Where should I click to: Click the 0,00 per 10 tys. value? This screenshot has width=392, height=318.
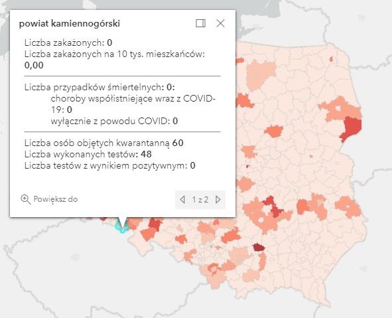click(34, 65)
